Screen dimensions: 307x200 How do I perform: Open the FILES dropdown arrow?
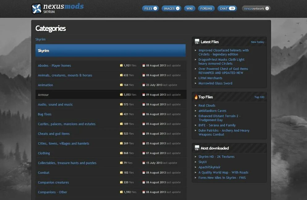pyautogui.click(x=155, y=8)
